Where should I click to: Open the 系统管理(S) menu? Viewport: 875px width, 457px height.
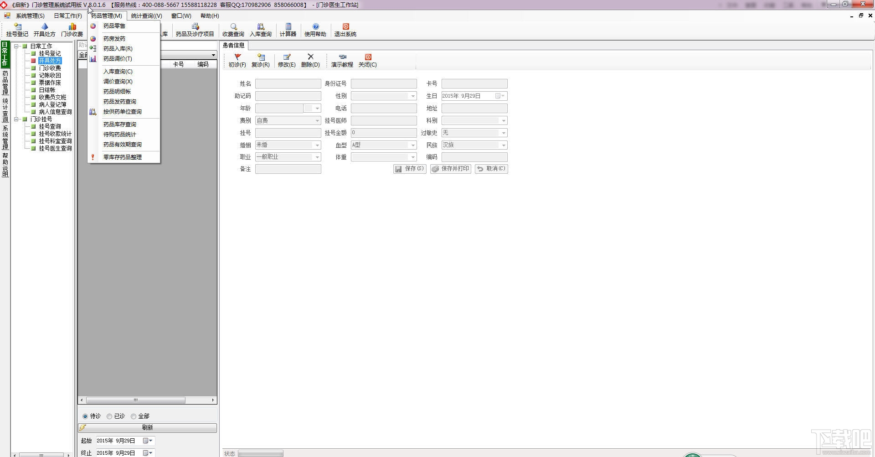click(31, 16)
